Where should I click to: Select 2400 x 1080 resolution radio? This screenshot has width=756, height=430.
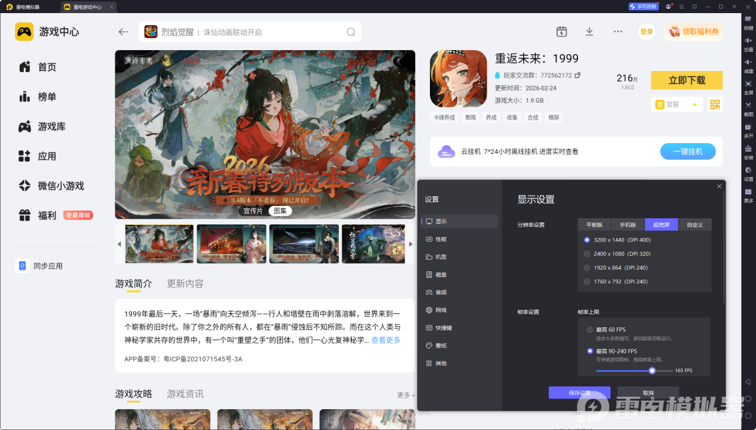587,253
